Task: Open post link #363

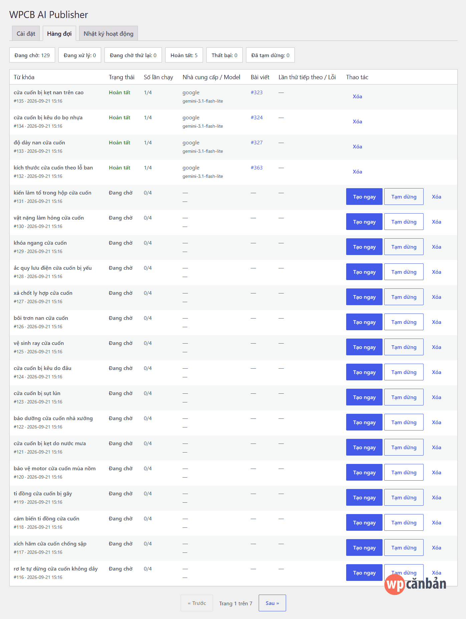Action: coord(257,168)
